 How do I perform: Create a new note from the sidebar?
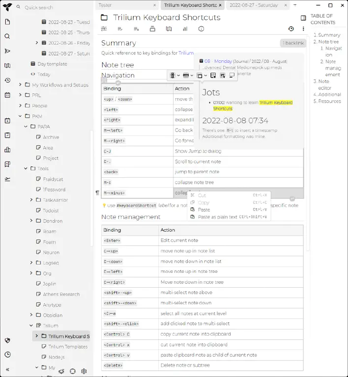click(7, 22)
